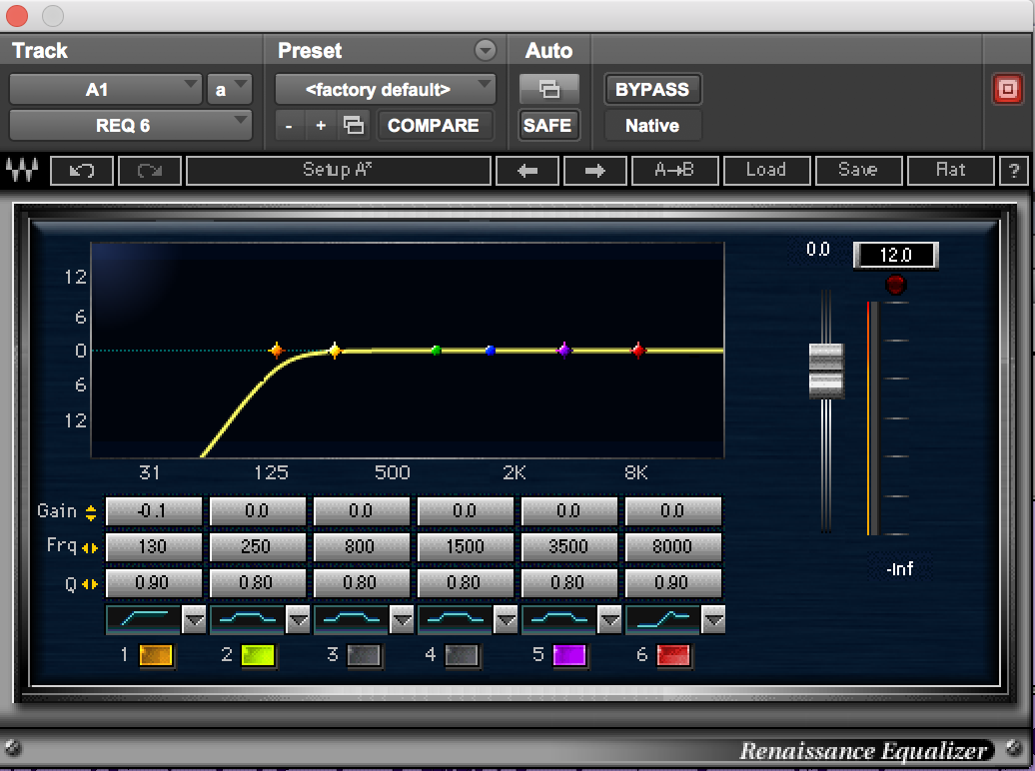Go to next preset with right arrow
This screenshot has width=1035, height=771.
(x=594, y=171)
